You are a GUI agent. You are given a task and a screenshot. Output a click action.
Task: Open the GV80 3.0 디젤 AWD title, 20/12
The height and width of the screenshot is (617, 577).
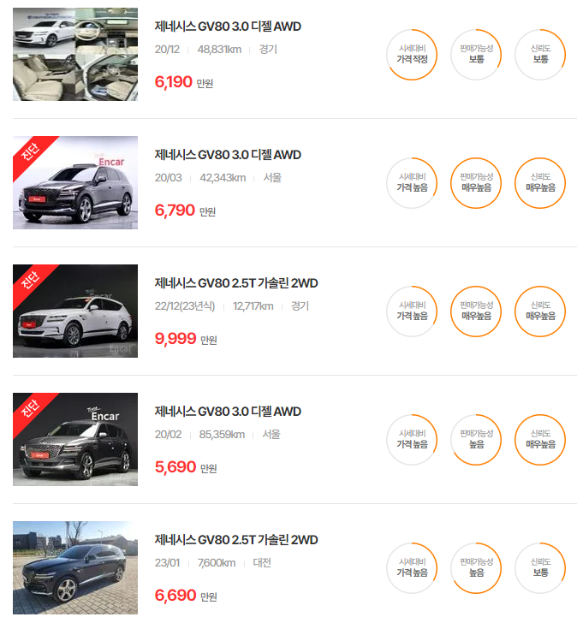(228, 27)
